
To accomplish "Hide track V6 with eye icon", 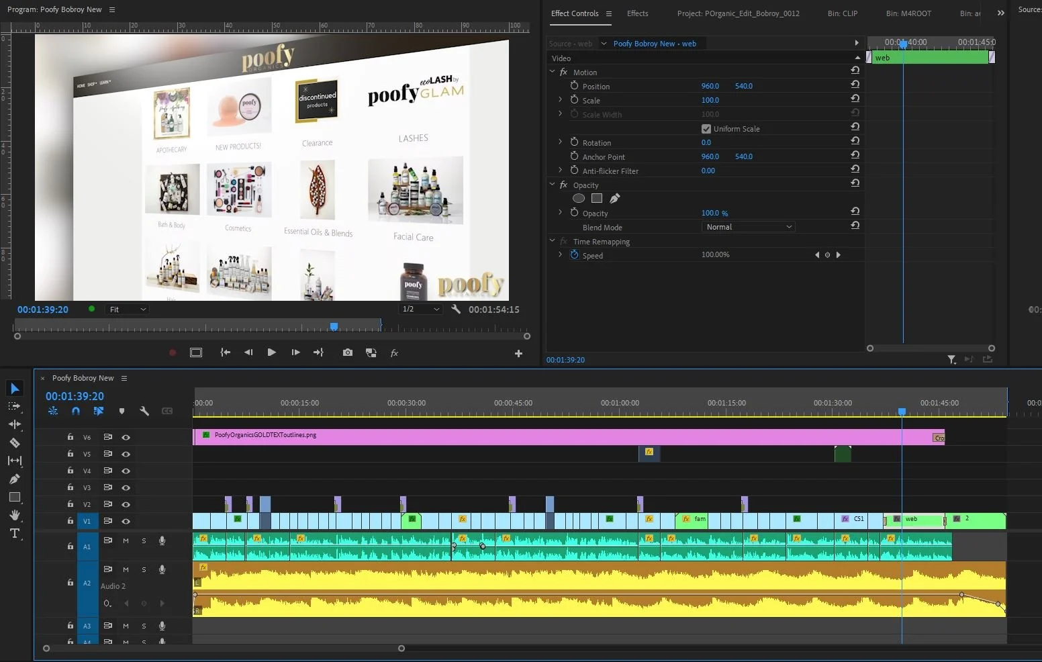I will coord(126,437).
